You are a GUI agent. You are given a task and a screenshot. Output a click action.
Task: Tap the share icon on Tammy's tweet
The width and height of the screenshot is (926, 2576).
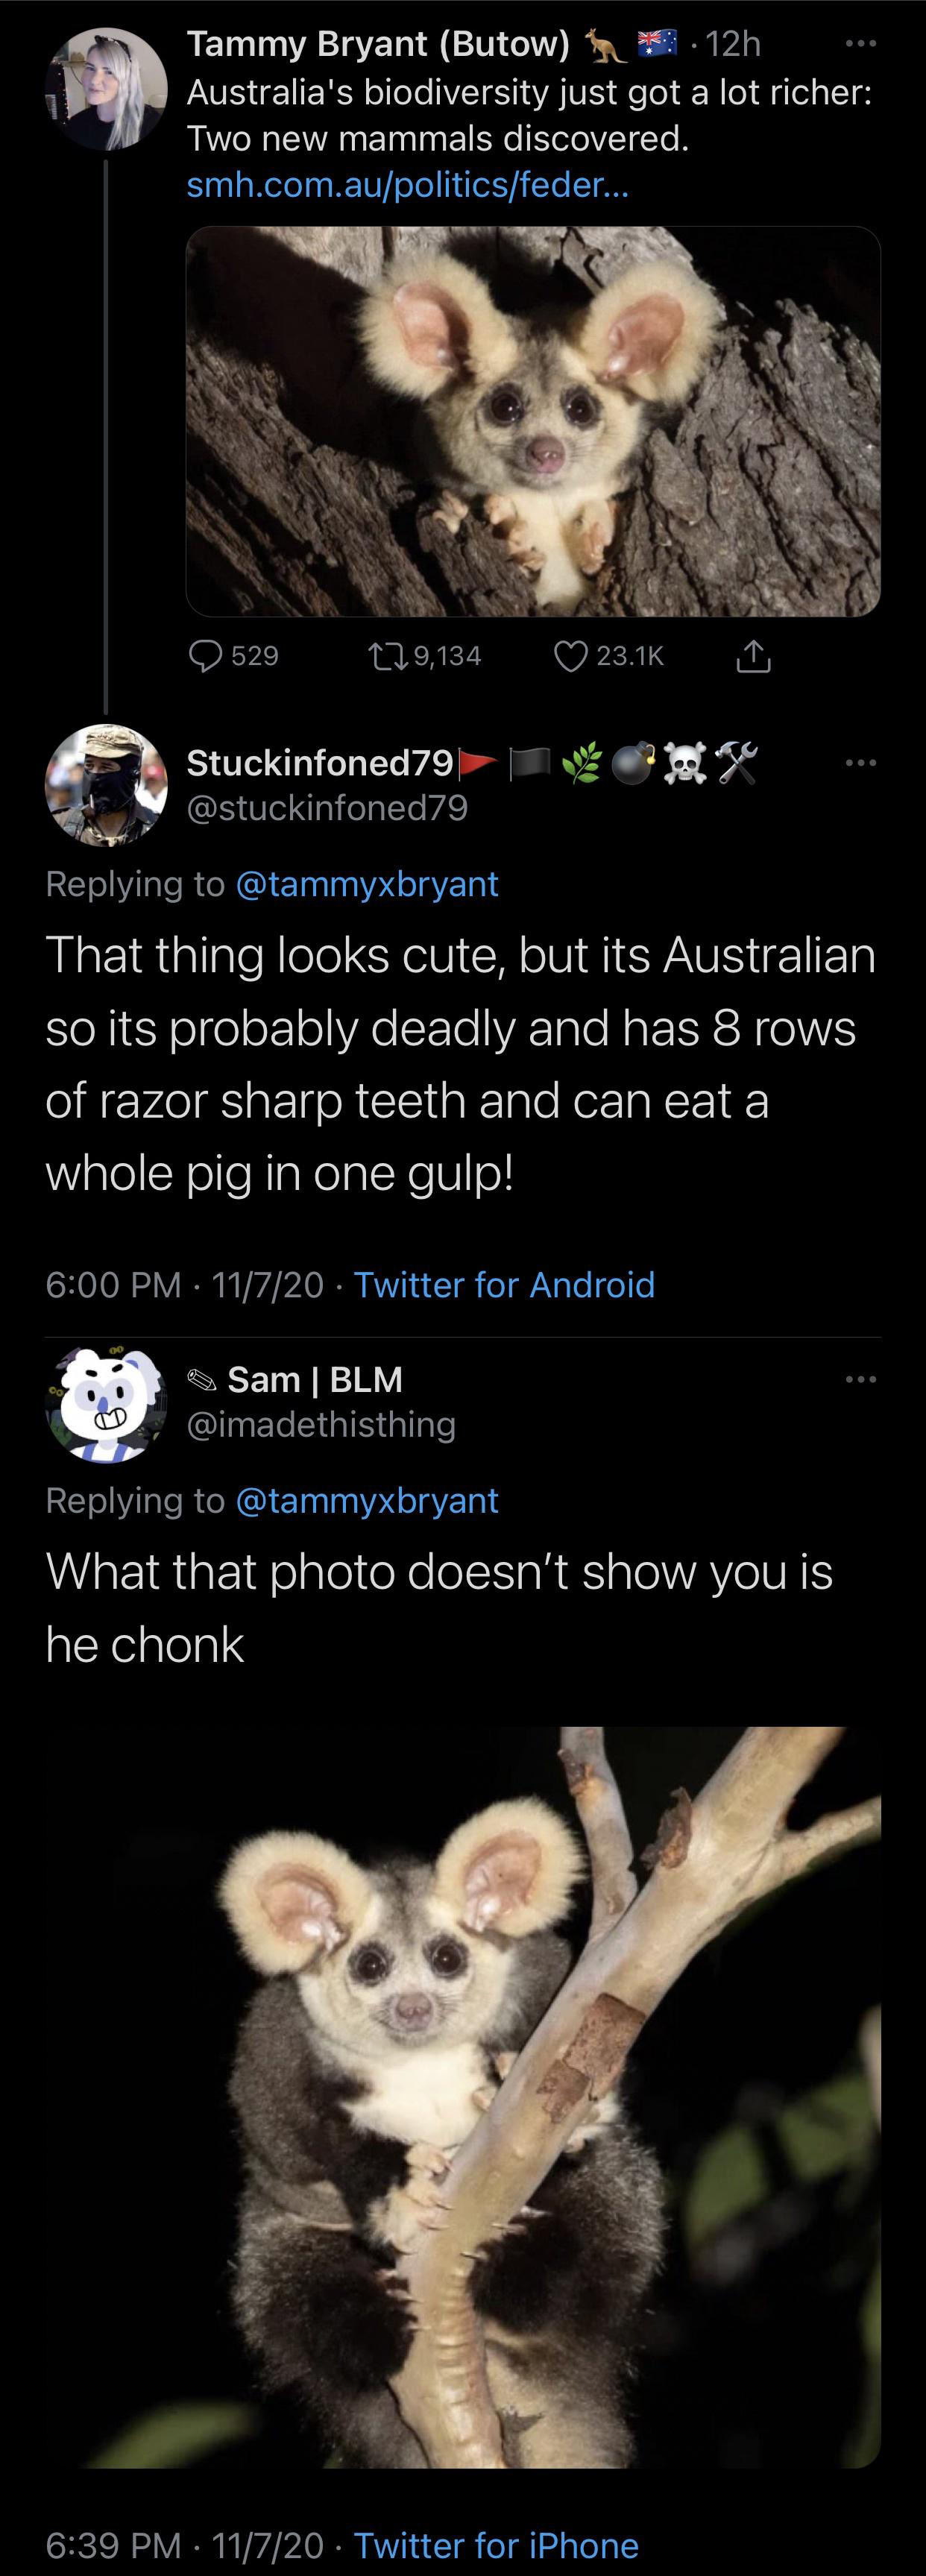pos(754,656)
